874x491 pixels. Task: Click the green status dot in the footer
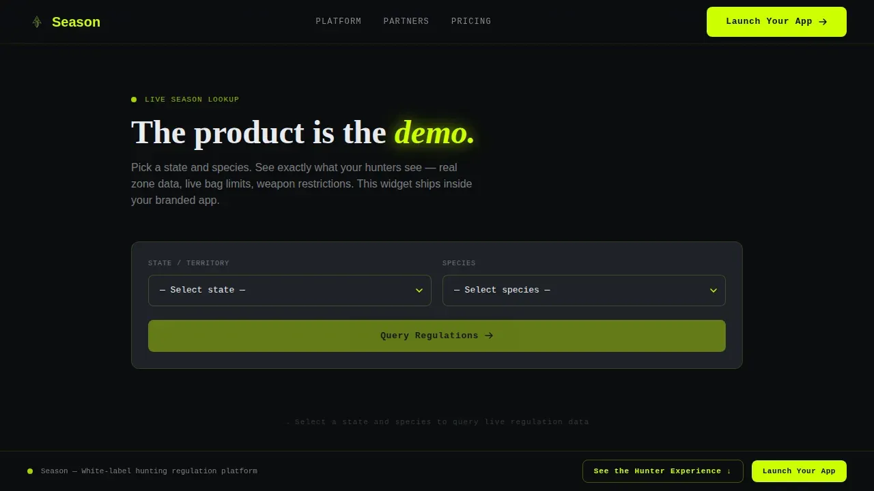[x=30, y=471]
